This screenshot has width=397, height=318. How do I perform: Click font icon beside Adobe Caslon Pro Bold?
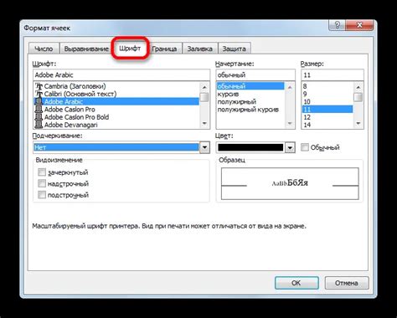pos(39,117)
